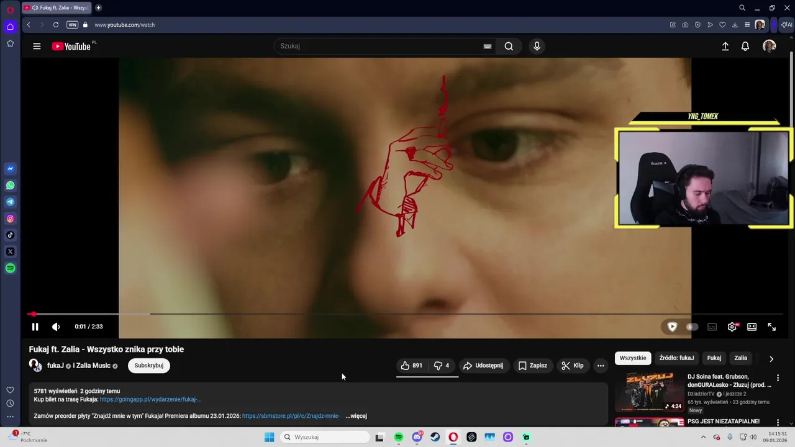Screen dimensions: 795x447
Task: Go back in the Opera browser
Action: pos(28,25)
